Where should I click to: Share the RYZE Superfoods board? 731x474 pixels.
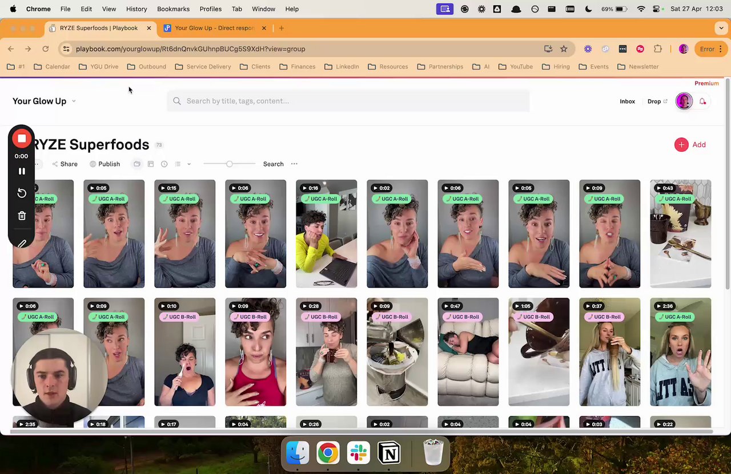pyautogui.click(x=65, y=164)
